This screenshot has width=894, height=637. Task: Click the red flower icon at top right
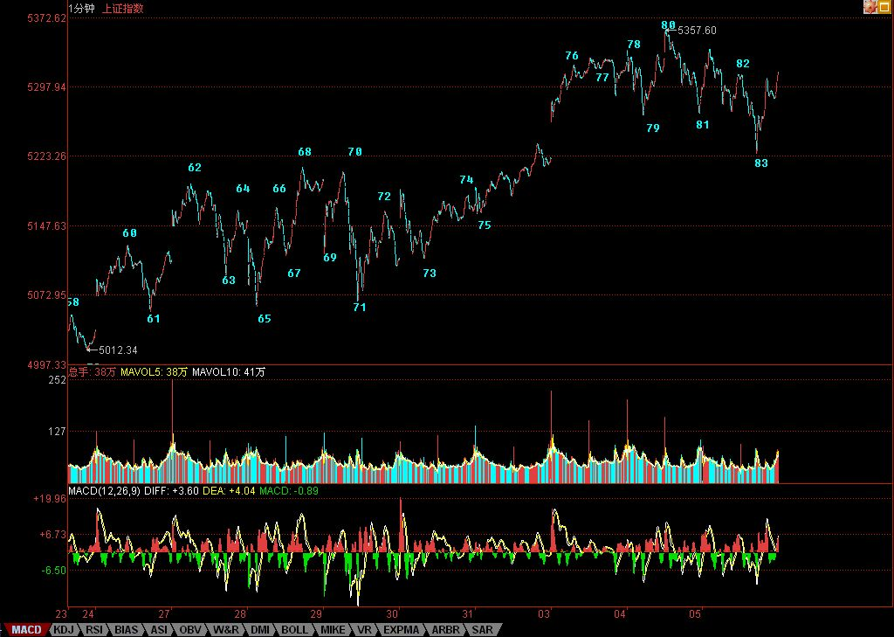tap(870, 7)
